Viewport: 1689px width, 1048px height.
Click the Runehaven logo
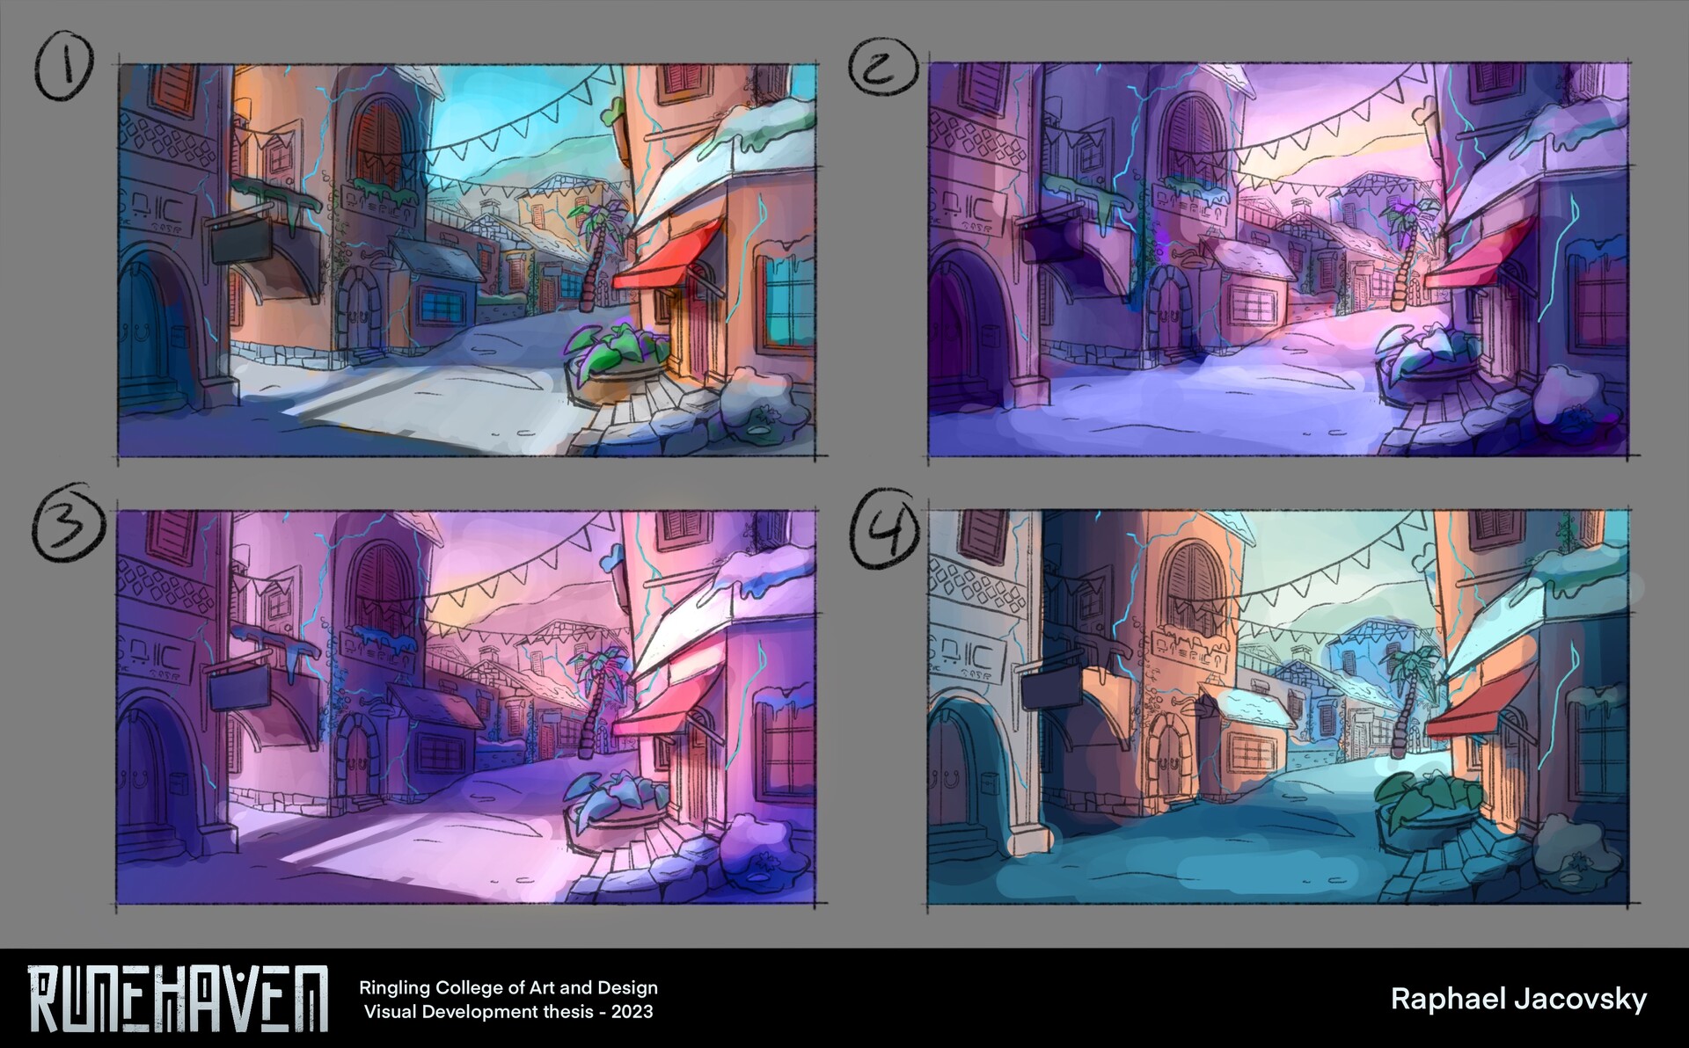pos(179,998)
